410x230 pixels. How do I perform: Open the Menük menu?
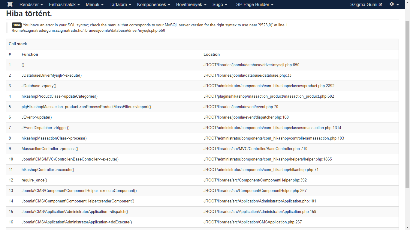pyautogui.click(x=95, y=4)
